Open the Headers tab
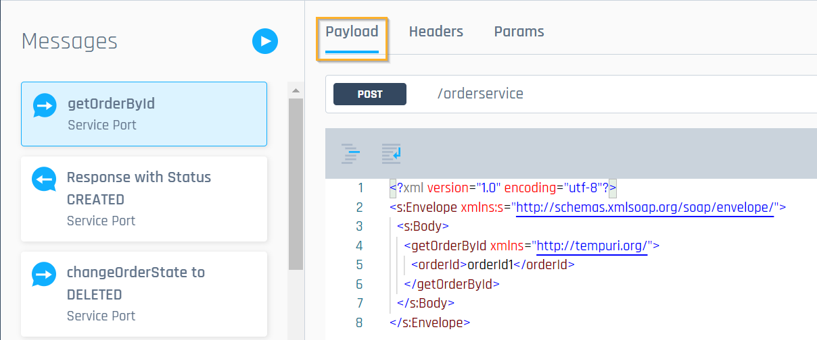 436,32
